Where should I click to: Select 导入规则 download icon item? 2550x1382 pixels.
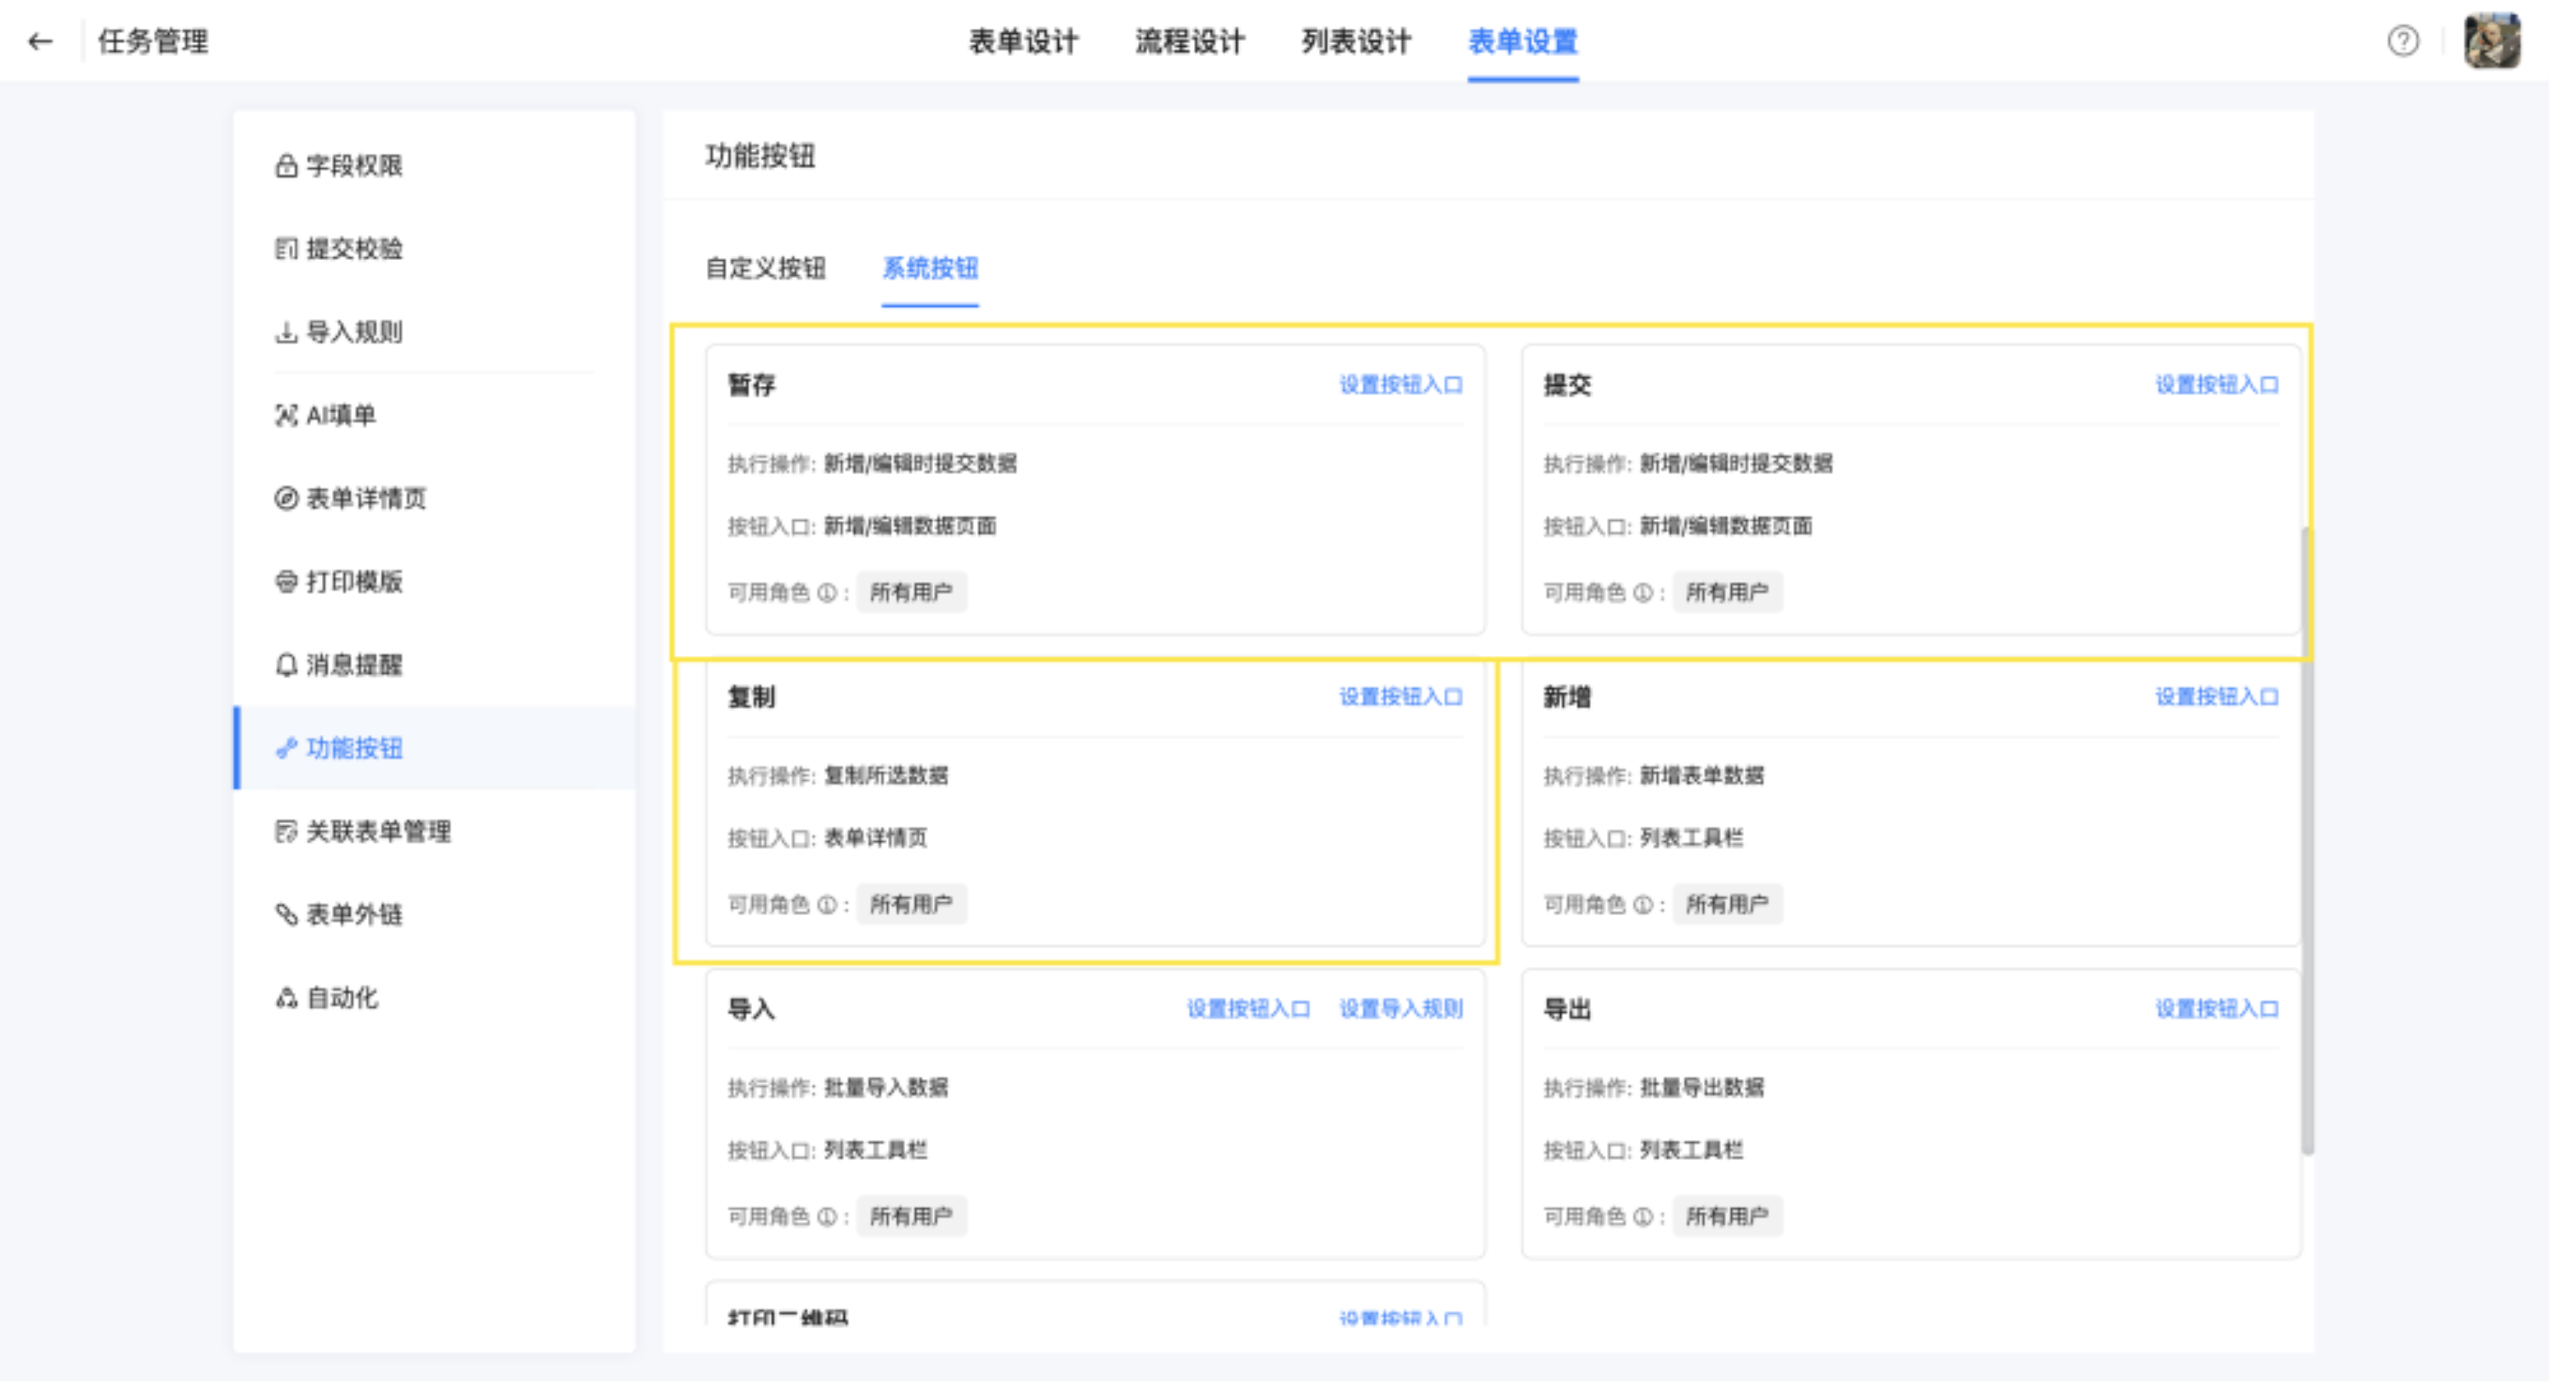point(340,332)
